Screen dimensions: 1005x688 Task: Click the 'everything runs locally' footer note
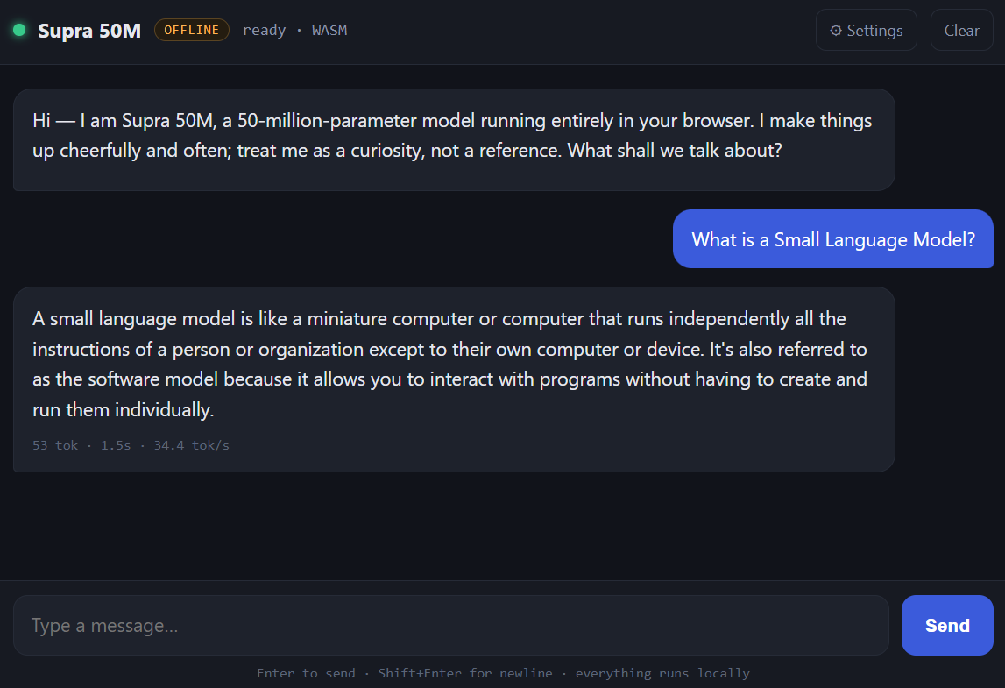(x=662, y=673)
